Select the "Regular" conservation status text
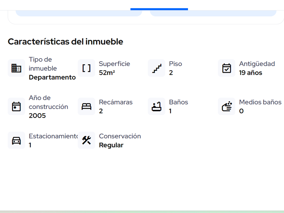The image size is (284, 213). [111, 145]
